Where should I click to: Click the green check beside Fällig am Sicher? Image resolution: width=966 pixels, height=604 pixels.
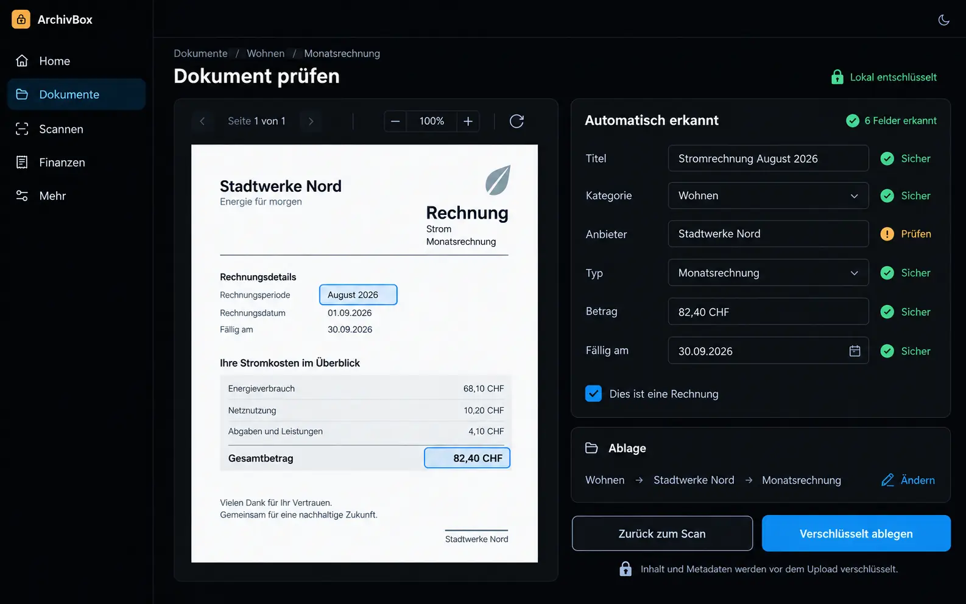pyautogui.click(x=887, y=351)
